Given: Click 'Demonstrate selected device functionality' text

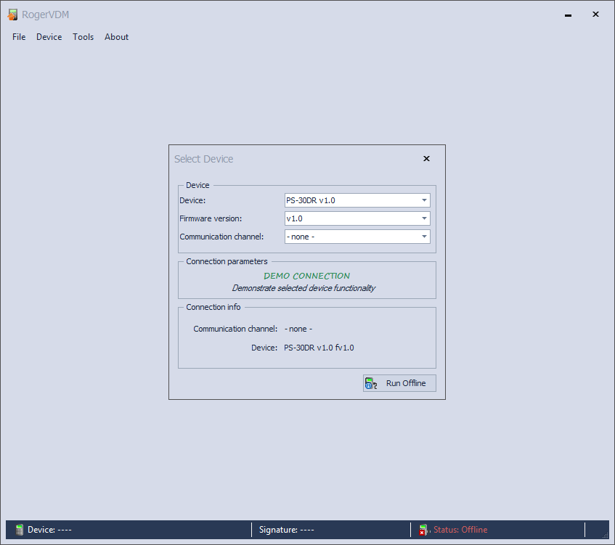Looking at the screenshot, I should 304,288.
